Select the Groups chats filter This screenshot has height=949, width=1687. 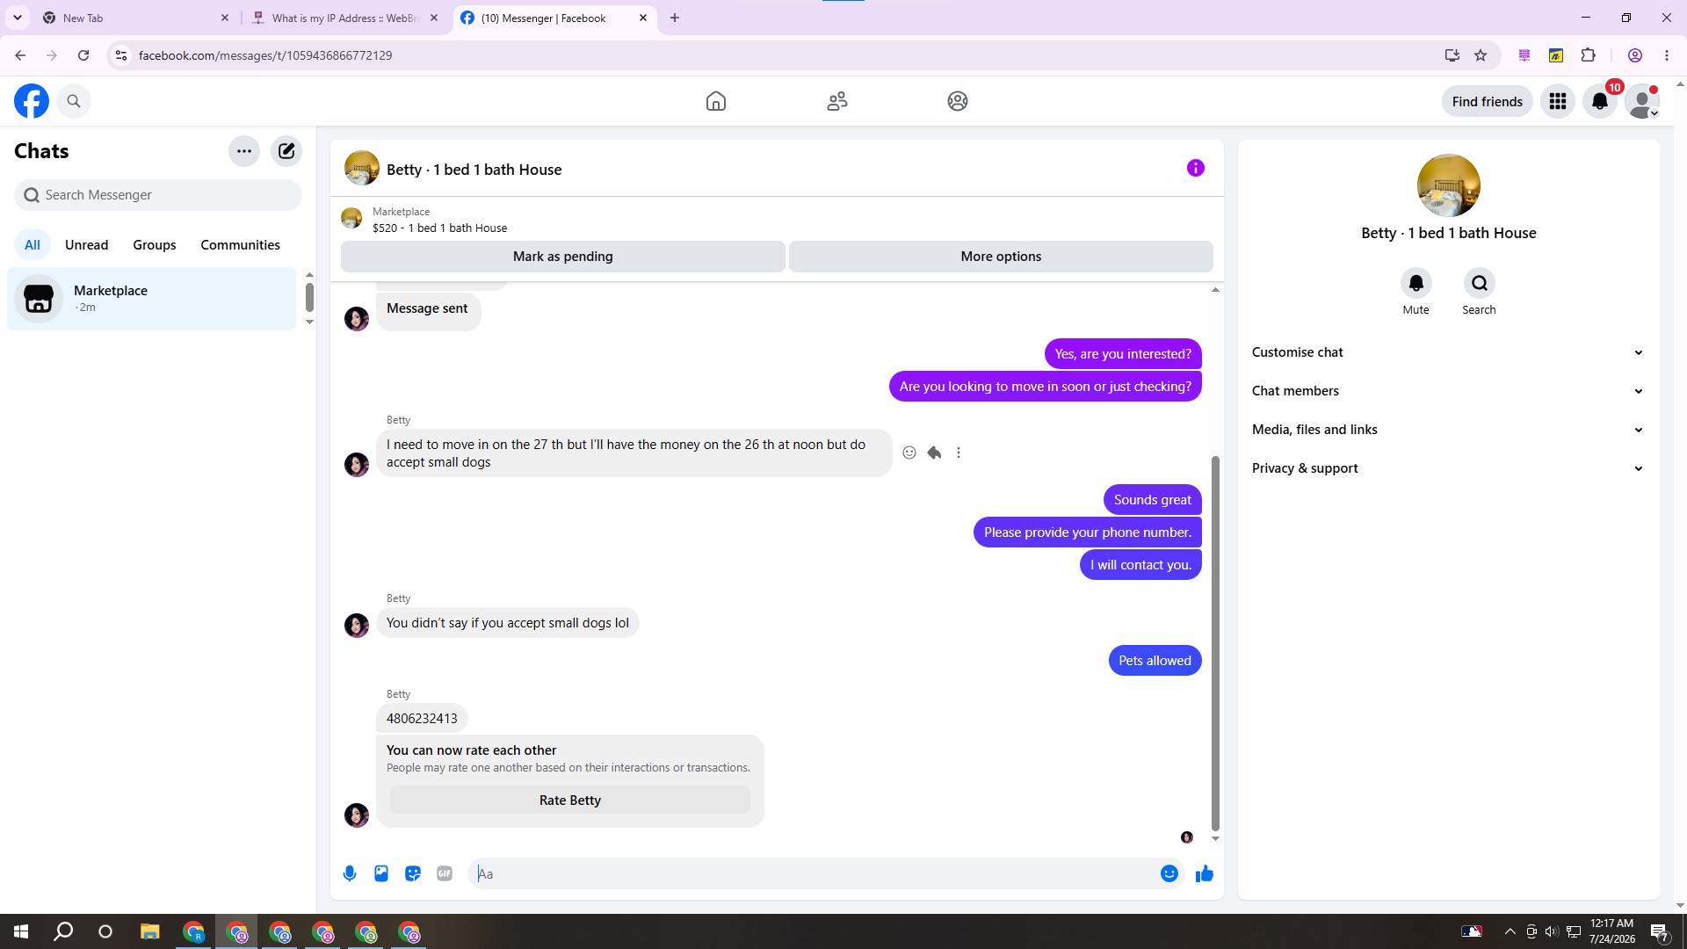coord(155,245)
